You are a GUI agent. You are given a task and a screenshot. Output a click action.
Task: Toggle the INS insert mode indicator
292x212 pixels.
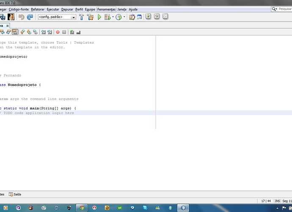(x=278, y=201)
